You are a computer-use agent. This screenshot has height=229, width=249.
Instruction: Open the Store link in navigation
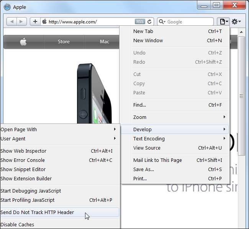(x=64, y=42)
